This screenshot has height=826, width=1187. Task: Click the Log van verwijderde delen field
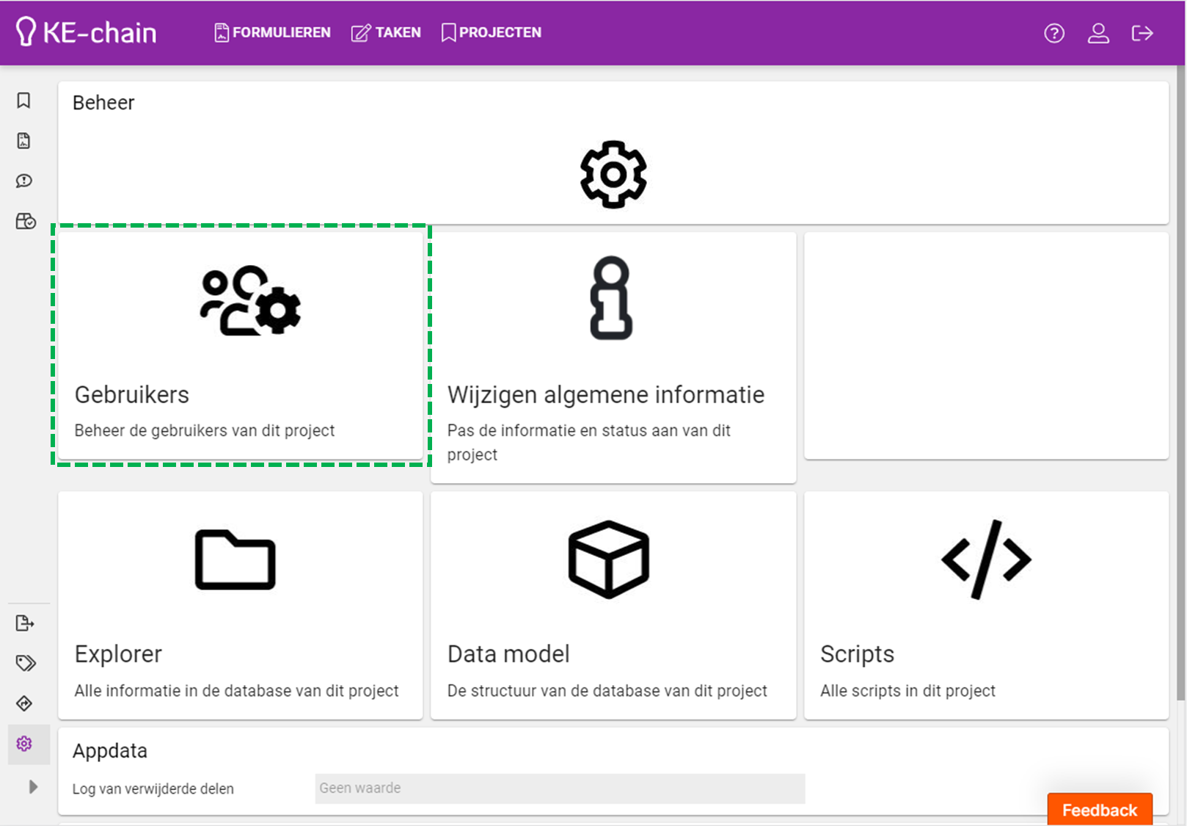(x=560, y=788)
